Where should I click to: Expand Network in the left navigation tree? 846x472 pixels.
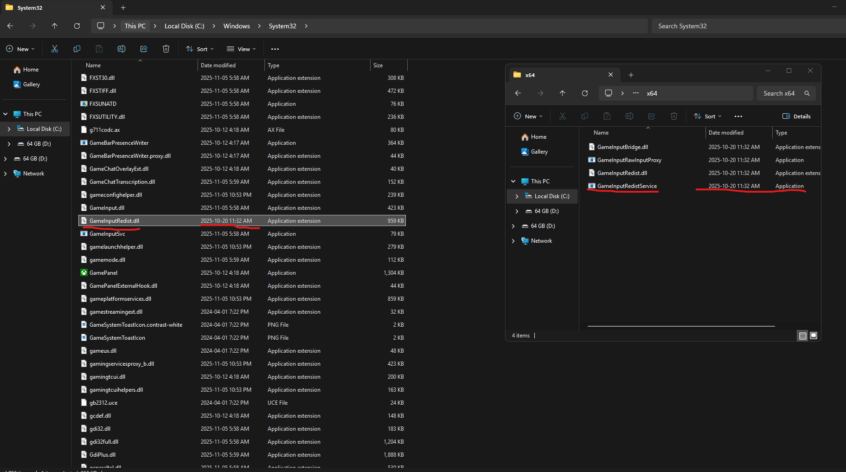(5, 174)
